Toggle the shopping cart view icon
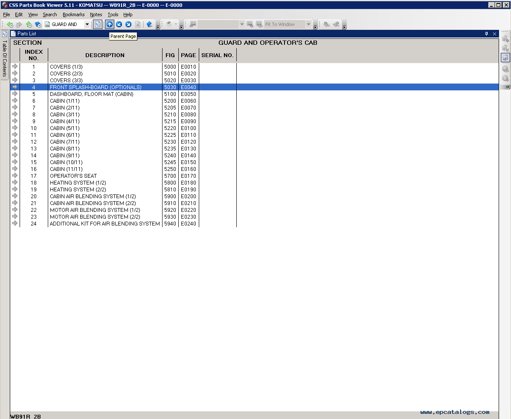The image size is (511, 419). pyautogui.click(x=505, y=58)
